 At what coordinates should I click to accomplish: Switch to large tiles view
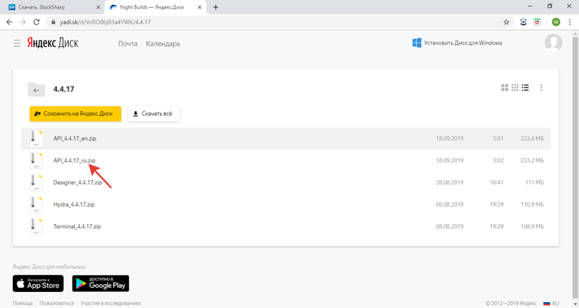(x=504, y=88)
